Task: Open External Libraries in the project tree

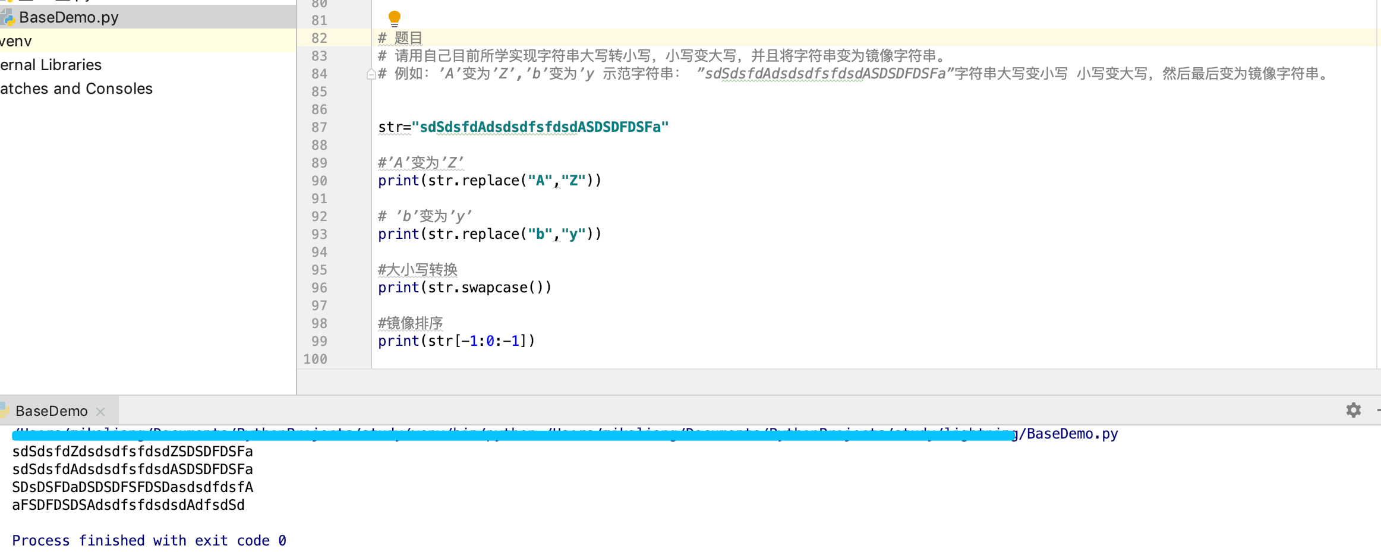Action: 51,65
